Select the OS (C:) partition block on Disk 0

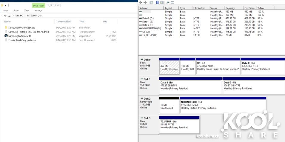coord(218,66)
